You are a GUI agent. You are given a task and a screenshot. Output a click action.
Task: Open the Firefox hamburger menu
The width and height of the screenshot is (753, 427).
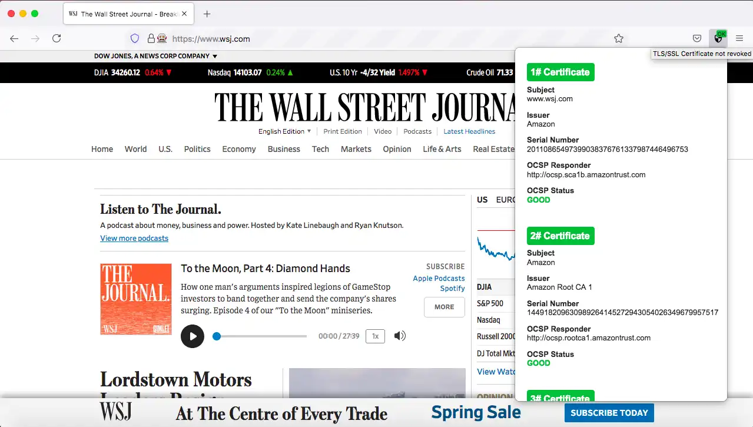(x=739, y=38)
